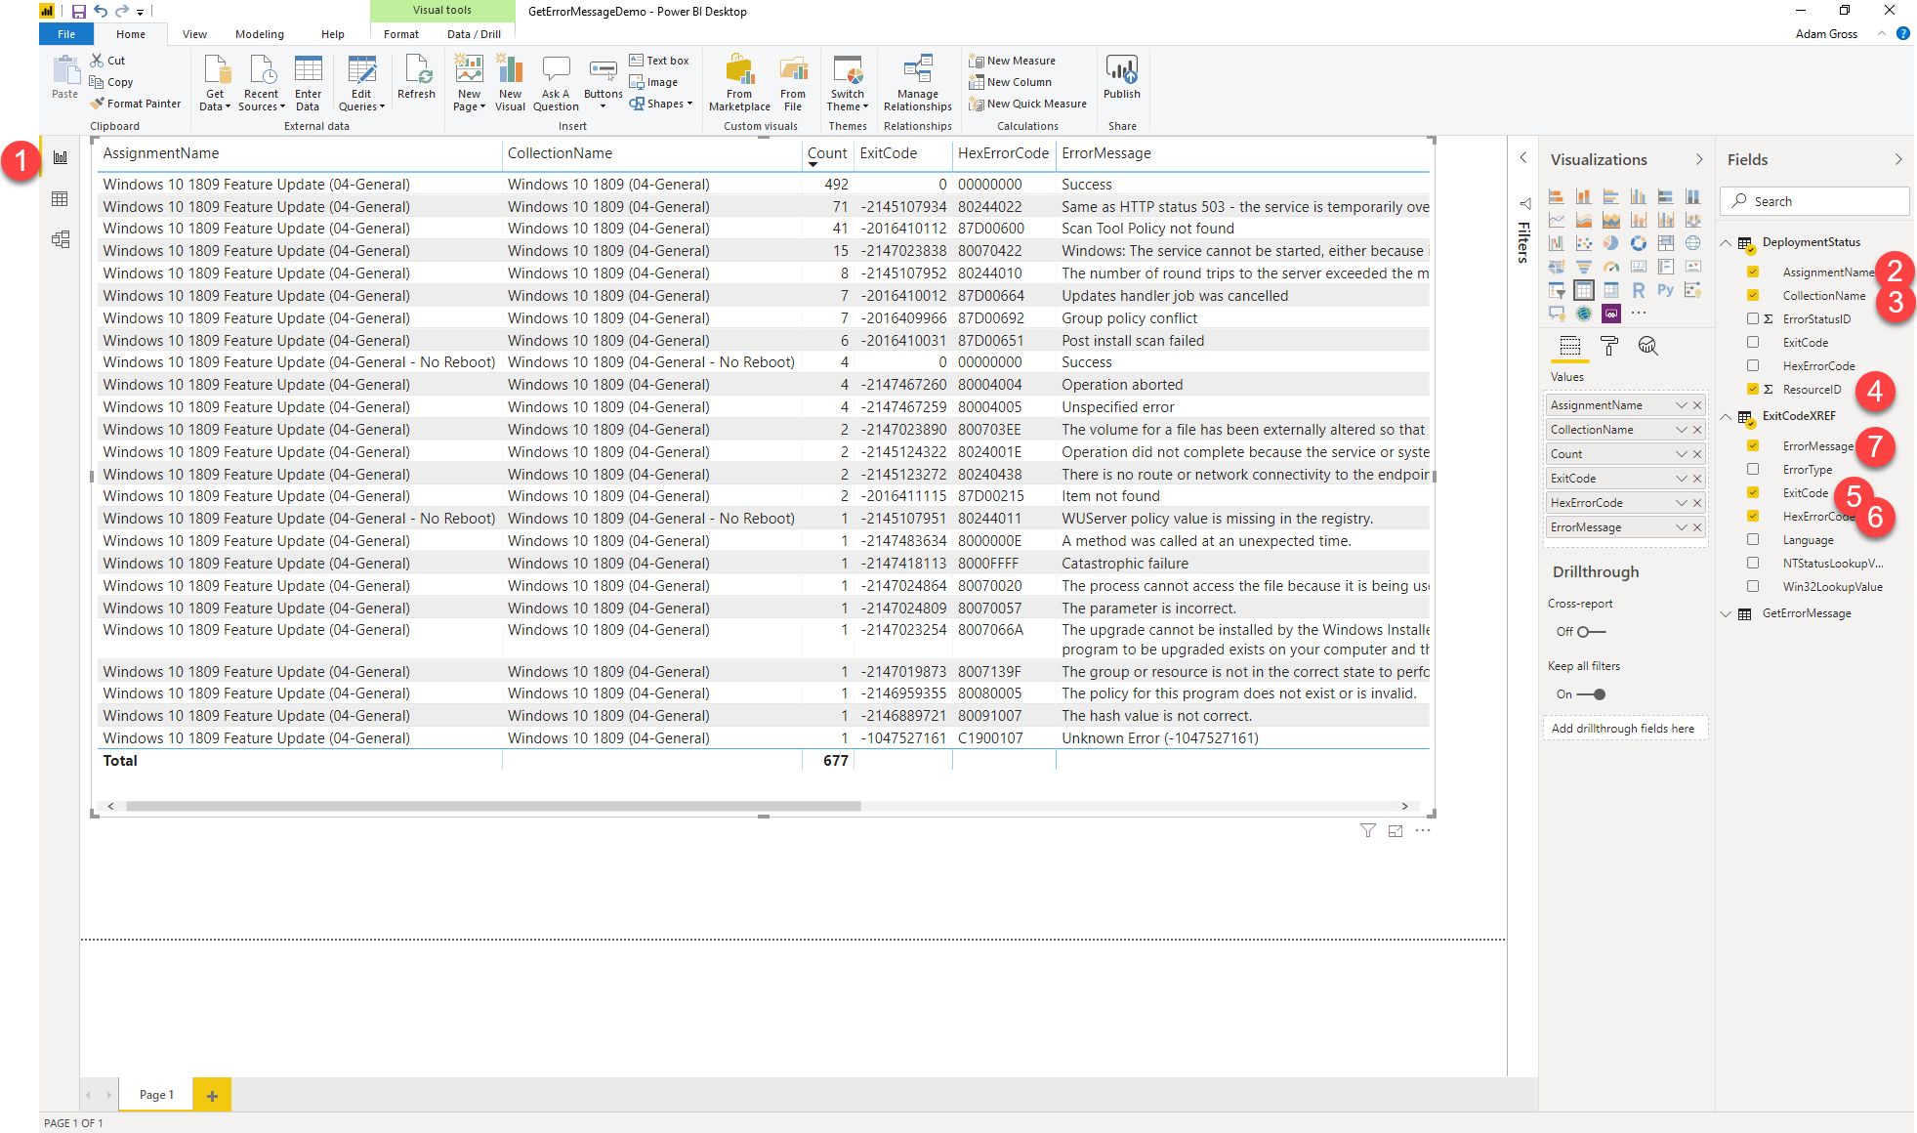This screenshot has width=1917, height=1133.
Task: Open the Format paint roller pane
Action: [x=1608, y=346]
